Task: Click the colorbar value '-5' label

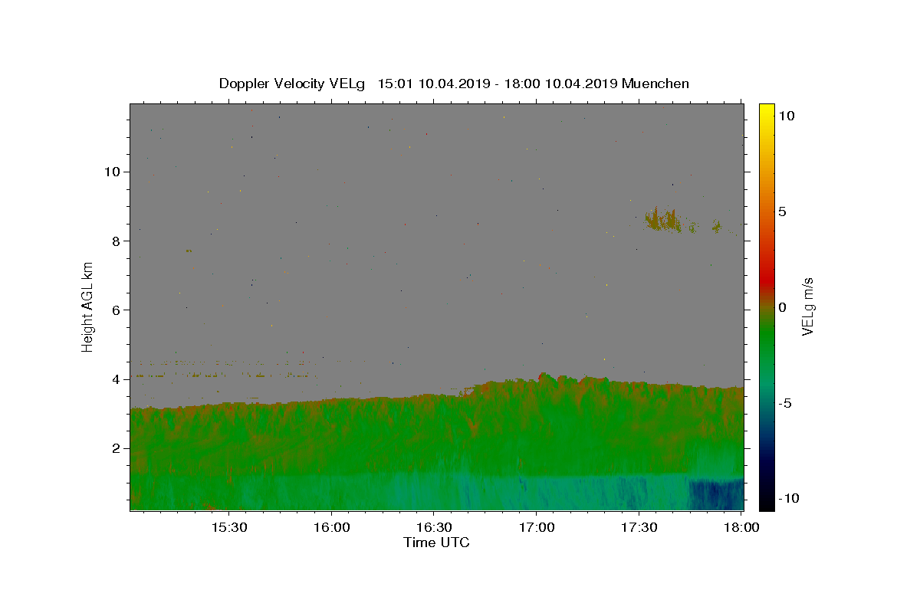Action: [784, 403]
